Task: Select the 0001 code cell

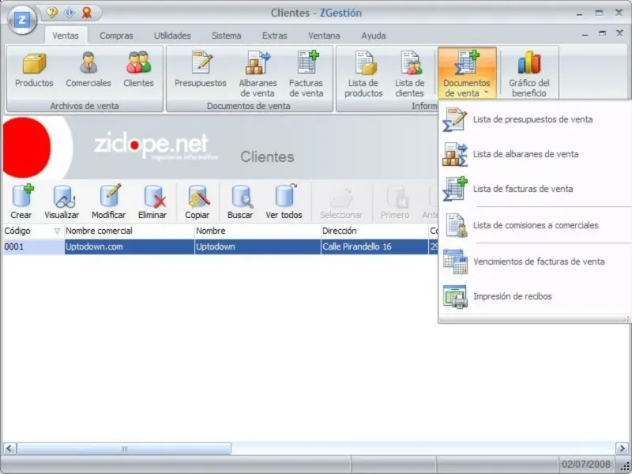Action: point(33,246)
